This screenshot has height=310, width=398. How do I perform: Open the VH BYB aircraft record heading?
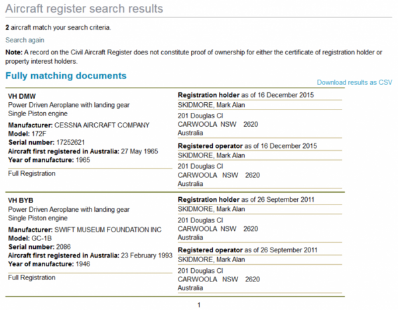pyautogui.click(x=20, y=199)
